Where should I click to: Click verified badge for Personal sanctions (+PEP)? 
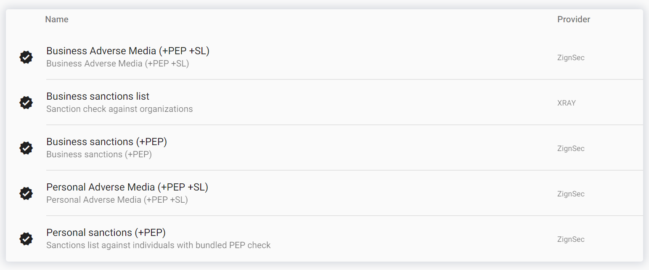[26, 239]
